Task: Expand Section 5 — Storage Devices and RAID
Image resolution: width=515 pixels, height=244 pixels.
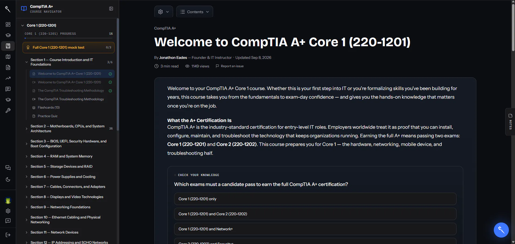Action: [x=27, y=167]
